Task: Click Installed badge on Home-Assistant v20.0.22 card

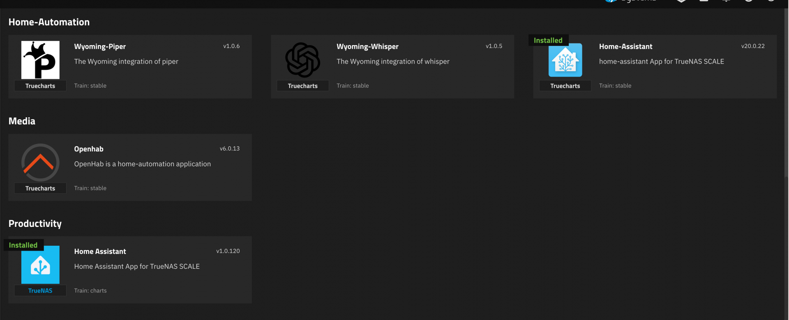Action: point(548,40)
